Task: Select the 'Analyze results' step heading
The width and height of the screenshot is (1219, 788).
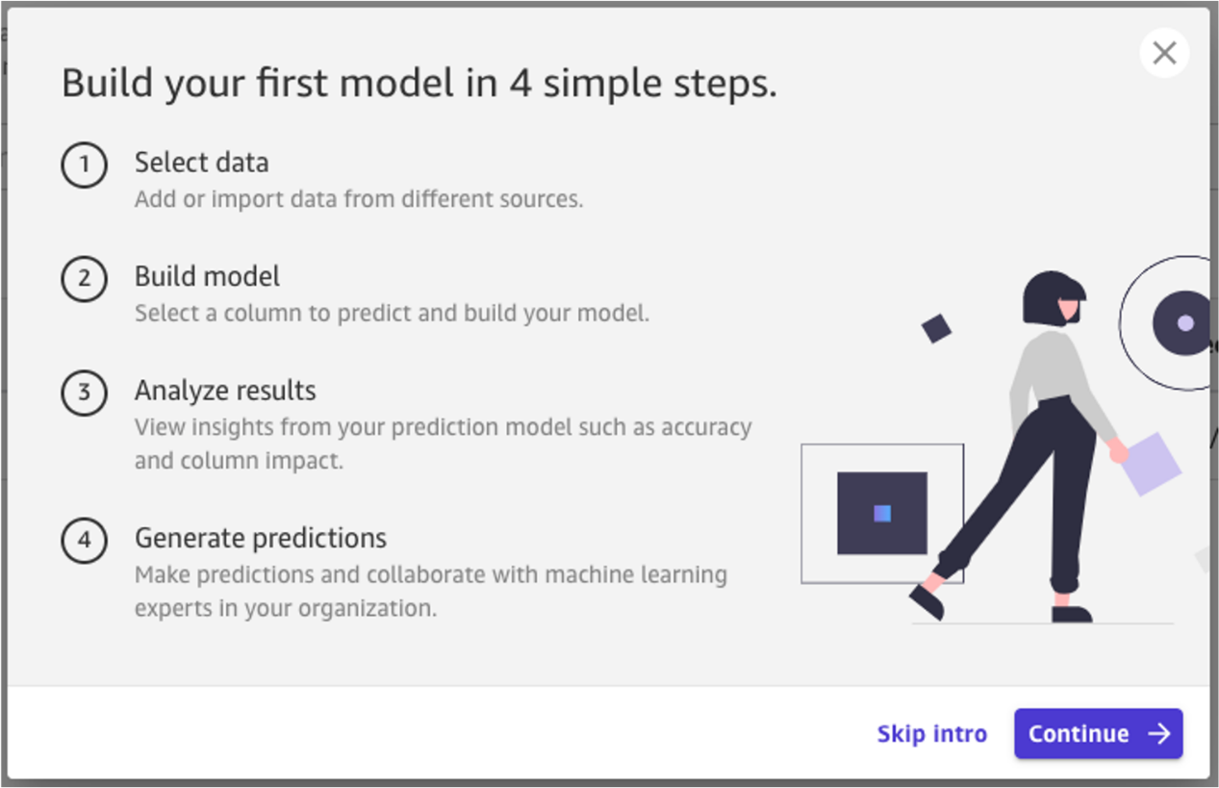Action: click(225, 391)
